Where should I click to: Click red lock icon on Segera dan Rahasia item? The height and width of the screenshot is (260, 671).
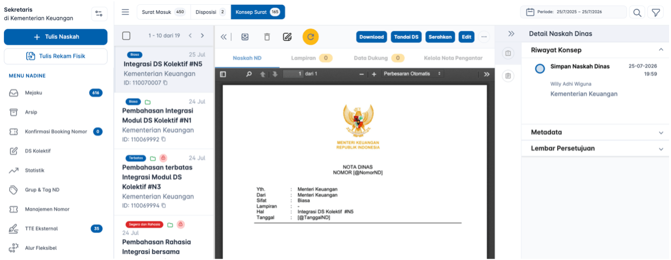point(180,225)
